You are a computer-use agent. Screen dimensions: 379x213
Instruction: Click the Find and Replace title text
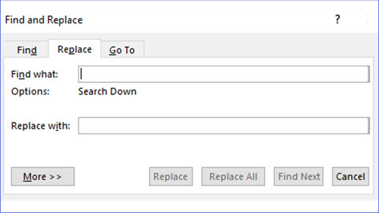tap(44, 20)
